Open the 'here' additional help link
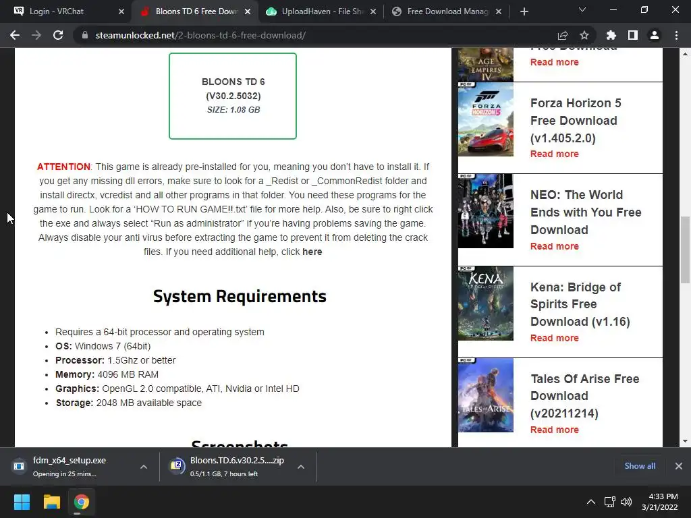Viewport: 691px width, 518px height. click(312, 252)
